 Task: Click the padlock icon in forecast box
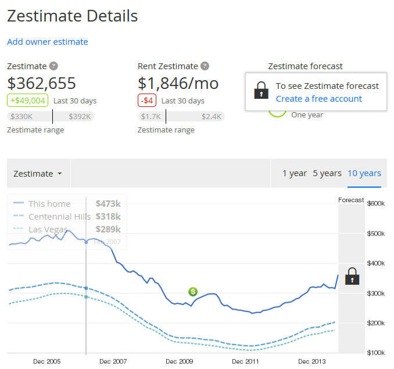pyautogui.click(x=262, y=90)
